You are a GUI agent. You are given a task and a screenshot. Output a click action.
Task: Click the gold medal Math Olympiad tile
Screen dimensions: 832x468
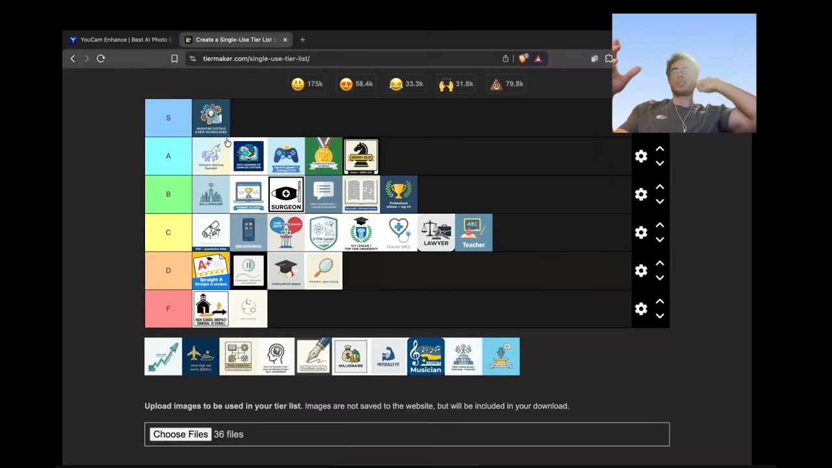point(324,156)
